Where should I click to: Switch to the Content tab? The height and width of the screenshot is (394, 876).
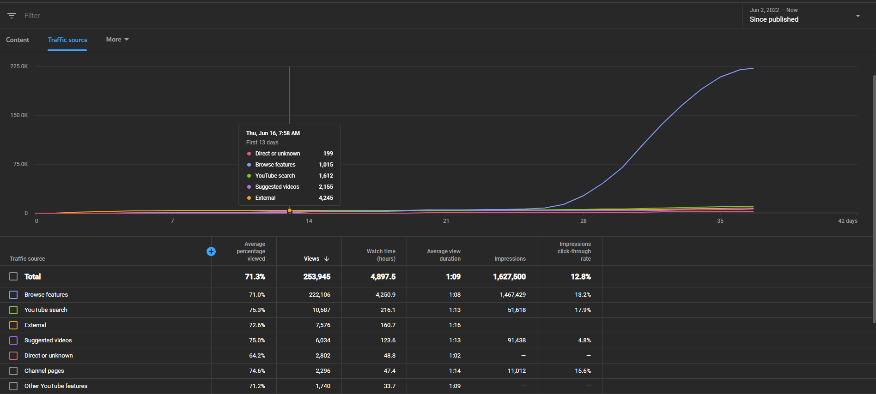pos(18,40)
